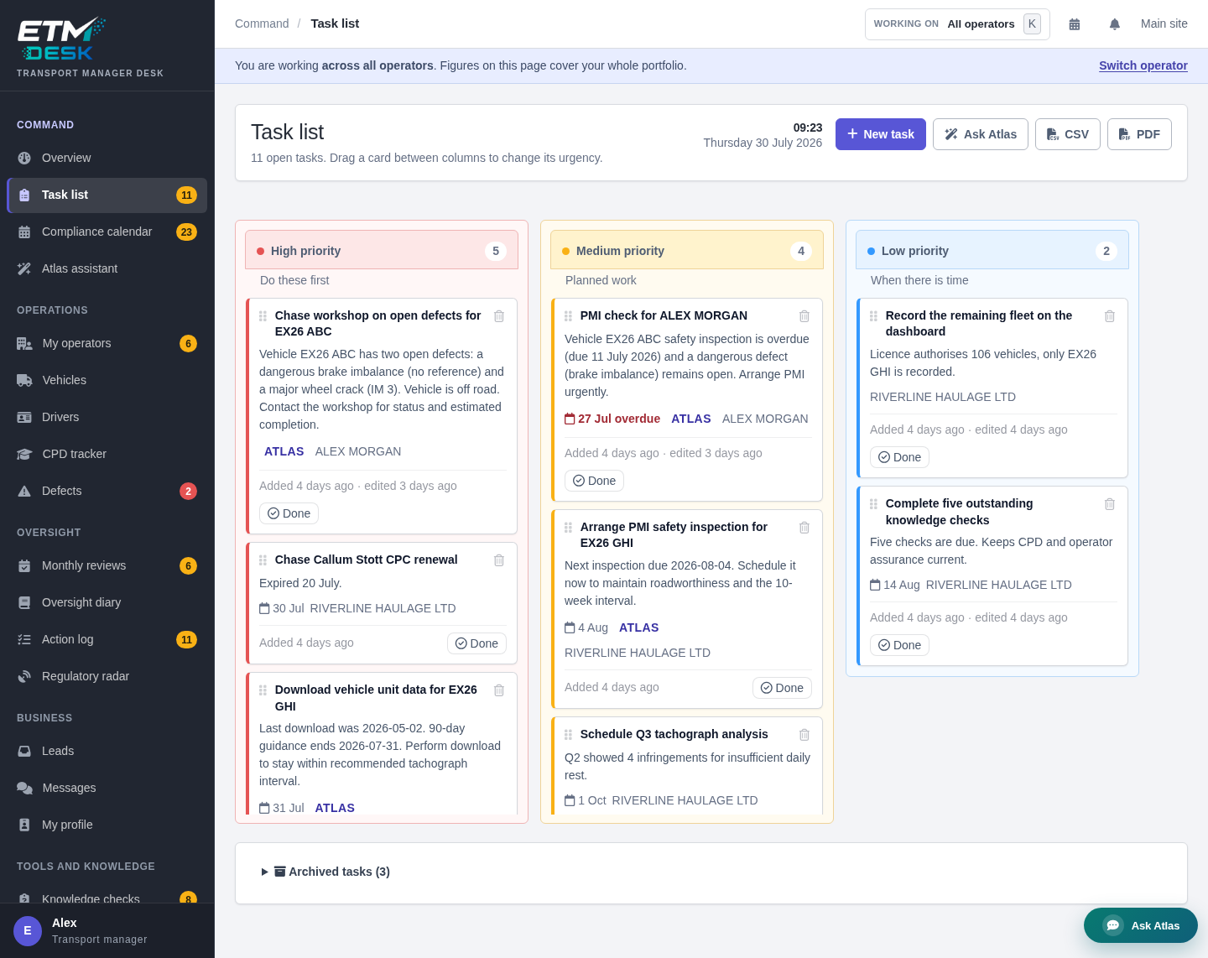
Task: Open Monthly reviews in sidebar
Action: tap(107, 565)
